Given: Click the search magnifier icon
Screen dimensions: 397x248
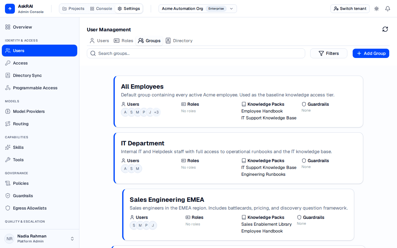Looking at the screenshot, I should 93,53.
